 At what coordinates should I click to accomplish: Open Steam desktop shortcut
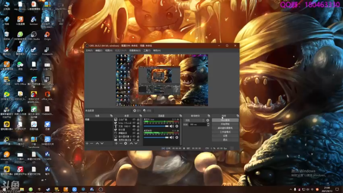pos(34,51)
